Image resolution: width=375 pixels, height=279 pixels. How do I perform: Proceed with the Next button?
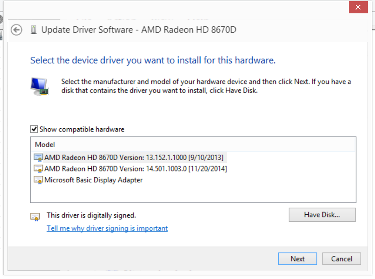297,259
